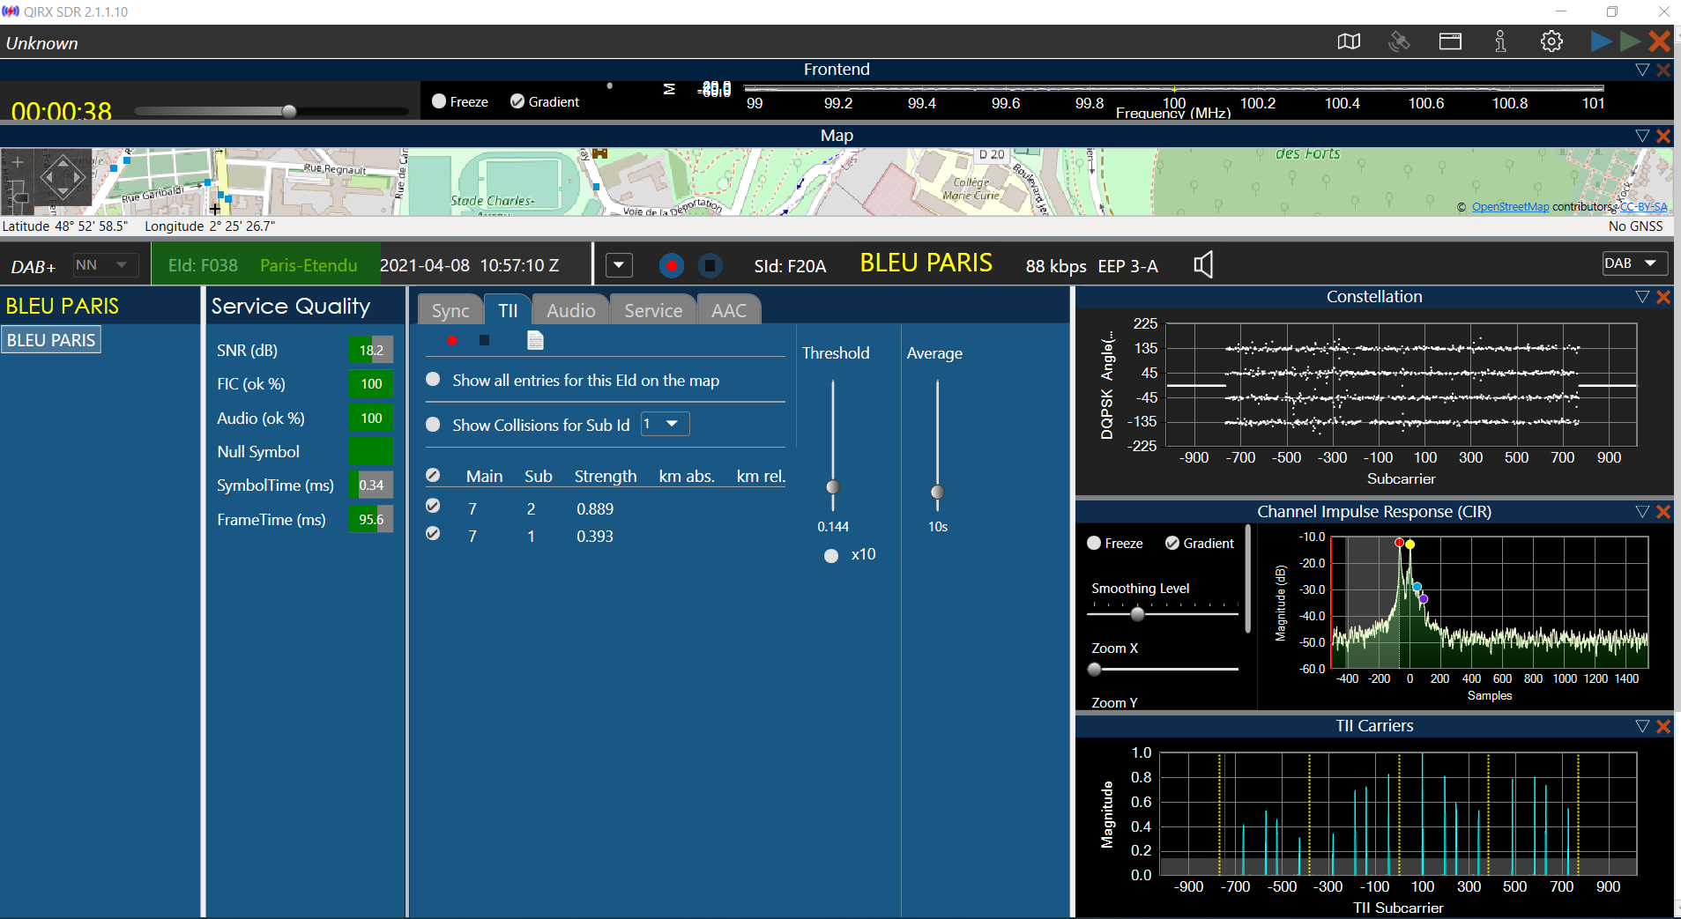Click the blue play triangle in top toolbar

tap(1601, 41)
